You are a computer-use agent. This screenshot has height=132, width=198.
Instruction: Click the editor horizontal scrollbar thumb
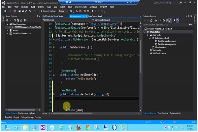point(73,114)
